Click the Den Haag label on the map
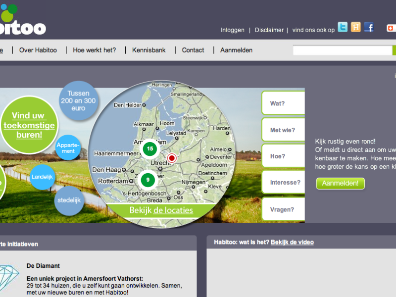The image size is (396, 297). (106, 170)
